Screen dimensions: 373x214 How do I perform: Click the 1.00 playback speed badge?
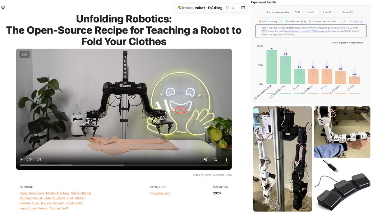[24, 55]
